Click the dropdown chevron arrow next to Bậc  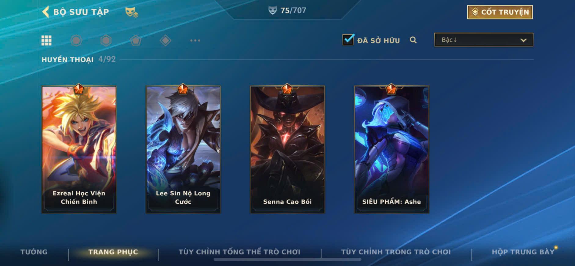tap(523, 40)
